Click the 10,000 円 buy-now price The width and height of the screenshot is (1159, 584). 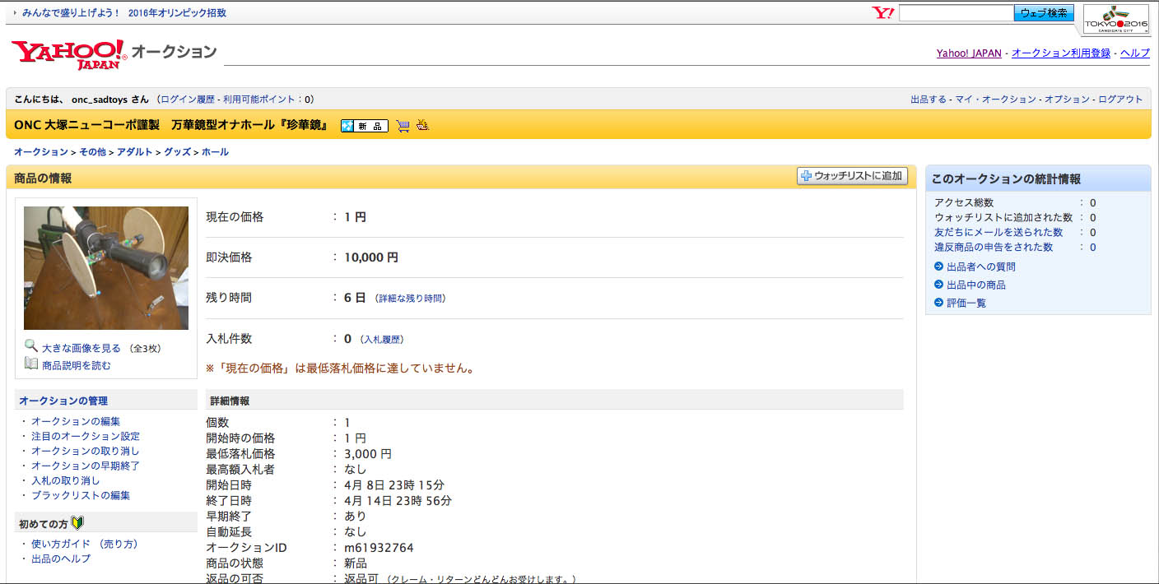[371, 257]
